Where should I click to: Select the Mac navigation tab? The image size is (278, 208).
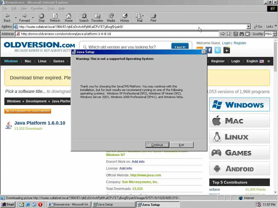click(x=28, y=61)
